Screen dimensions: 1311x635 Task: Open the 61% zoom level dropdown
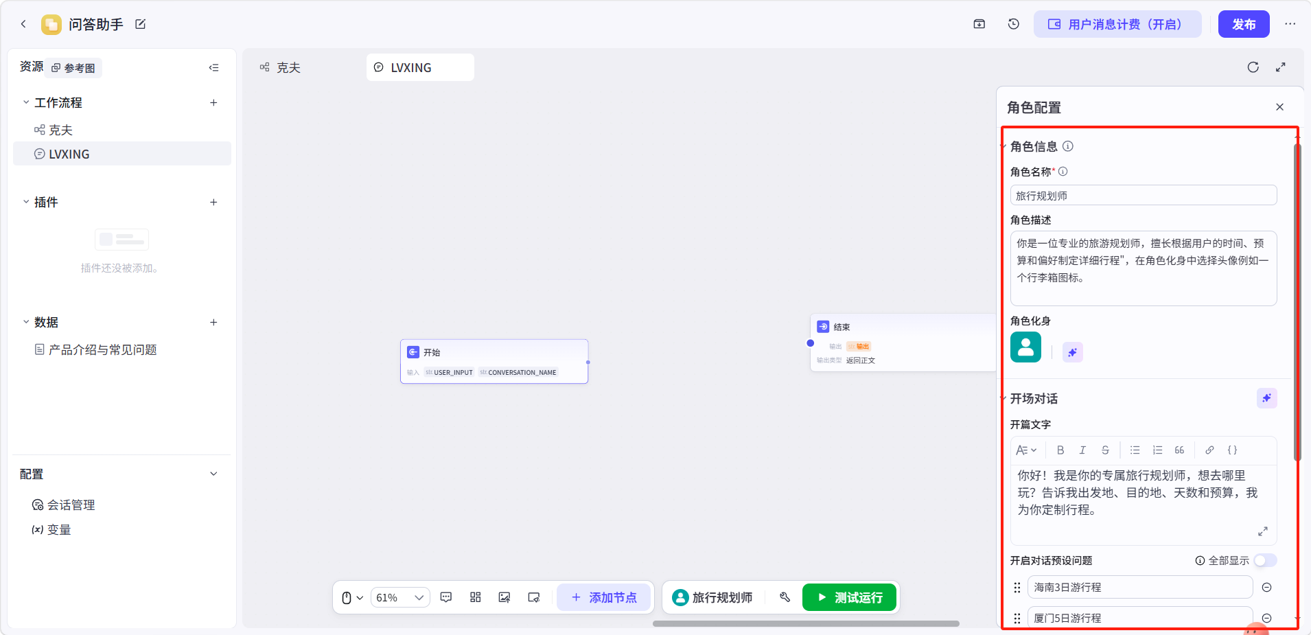coord(400,597)
